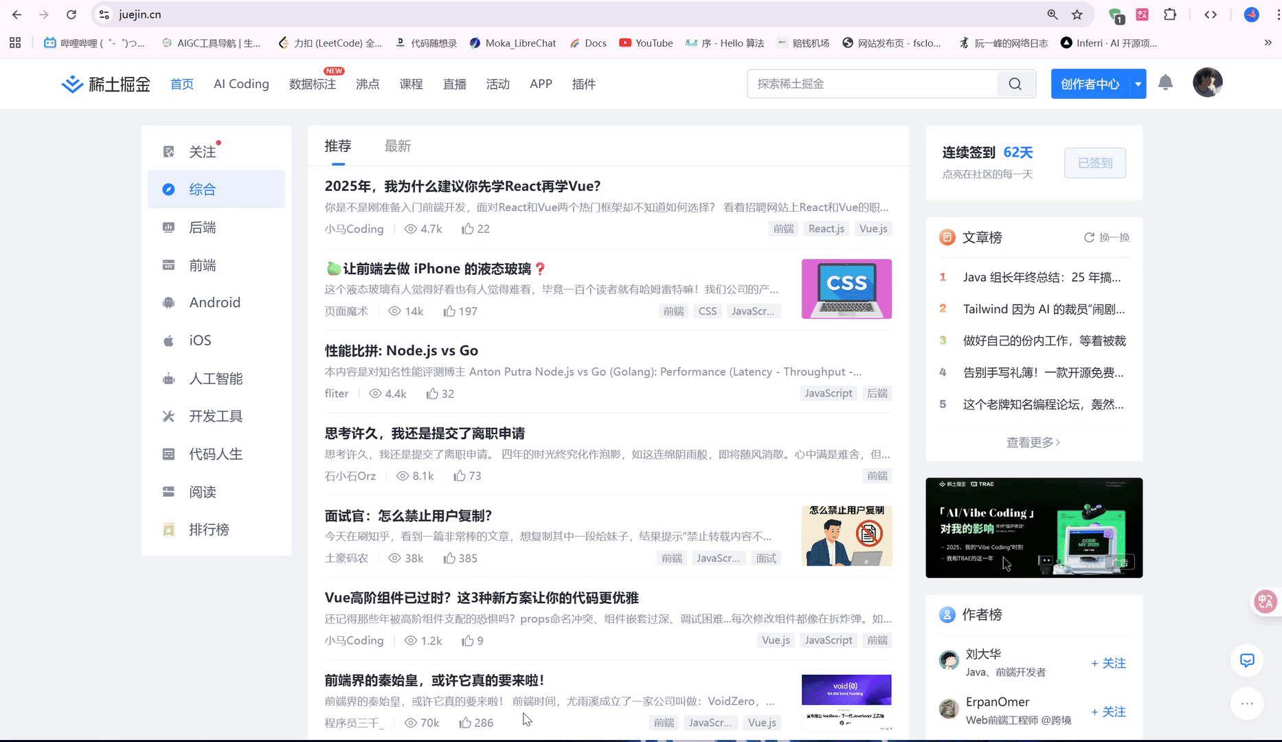
Task: Expand the 创作者中心 dropdown arrow
Action: point(1138,84)
